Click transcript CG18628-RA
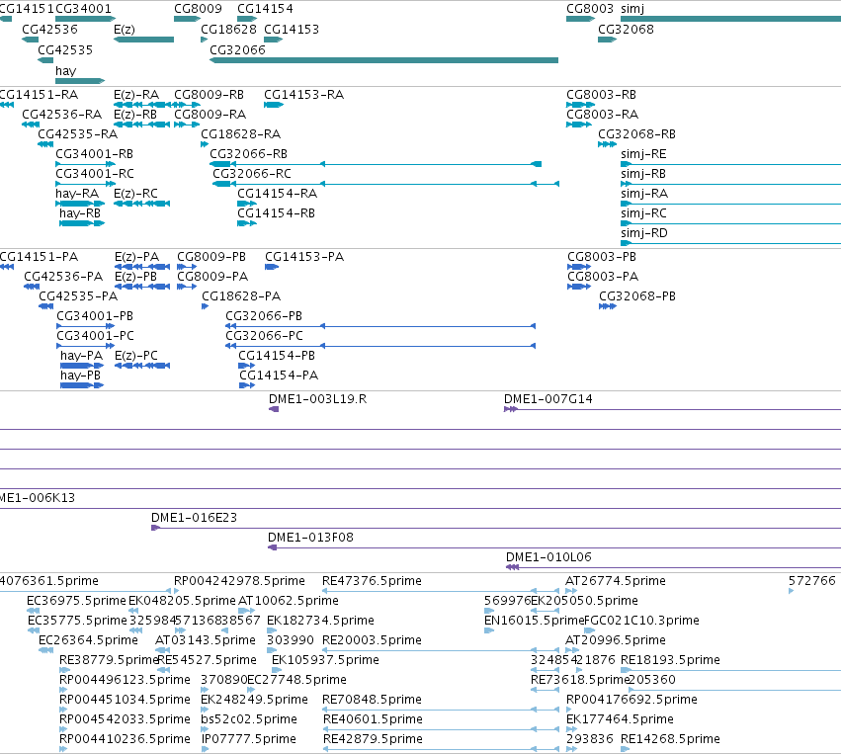Viewport: 841px width, 754px height. coord(241,134)
